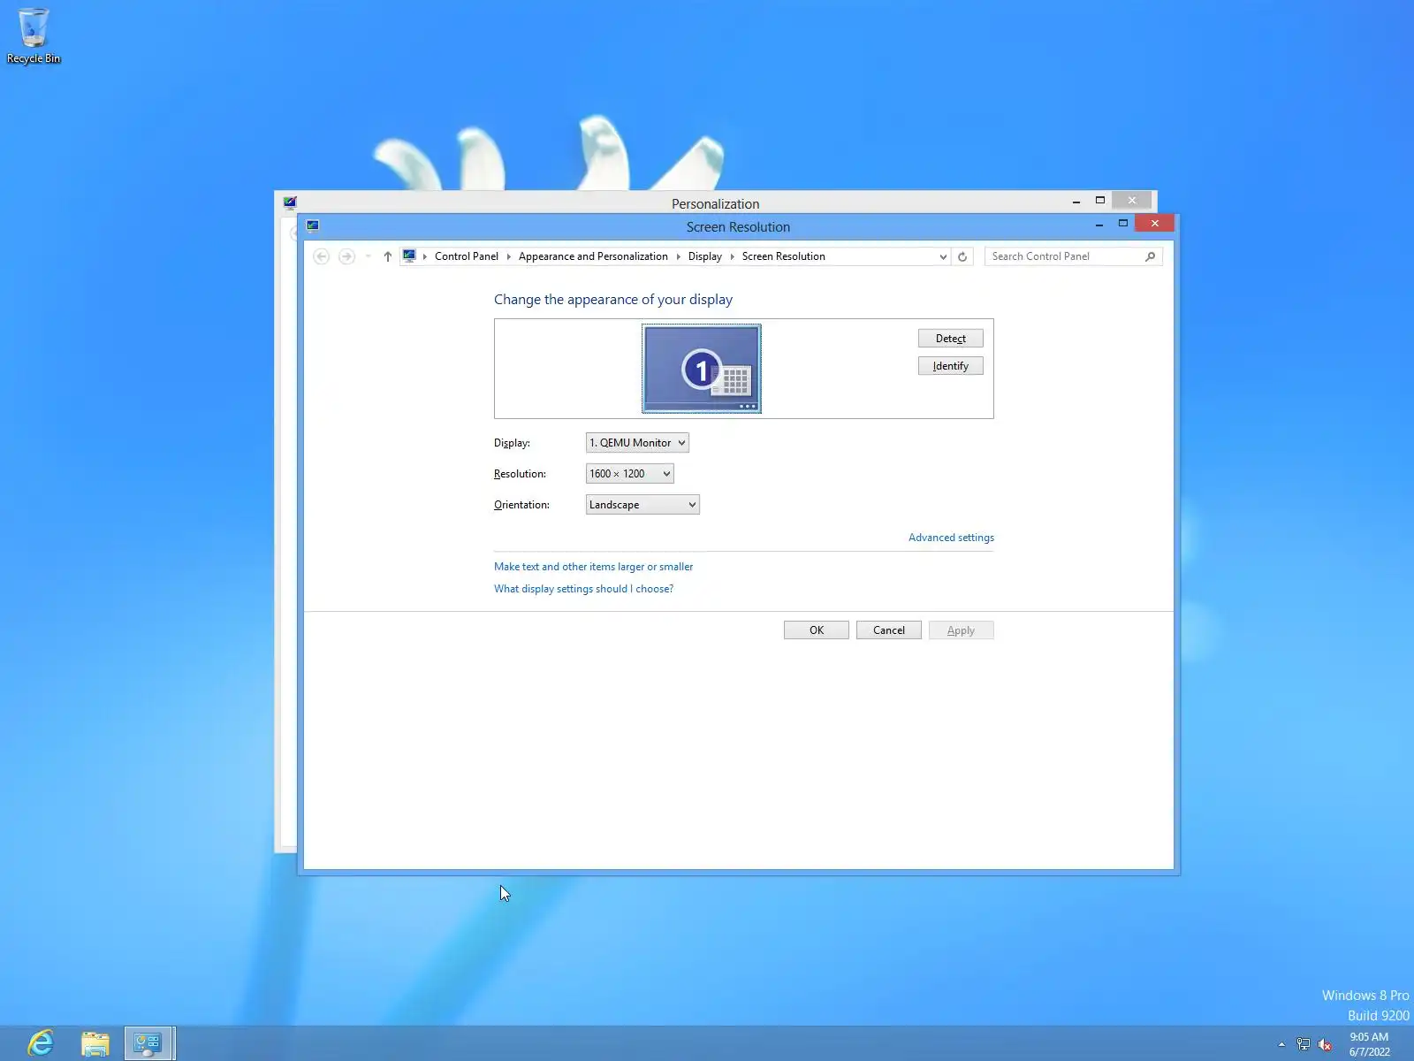This screenshot has width=1414, height=1061.
Task: Go back using the navigation arrow
Action: [322, 256]
